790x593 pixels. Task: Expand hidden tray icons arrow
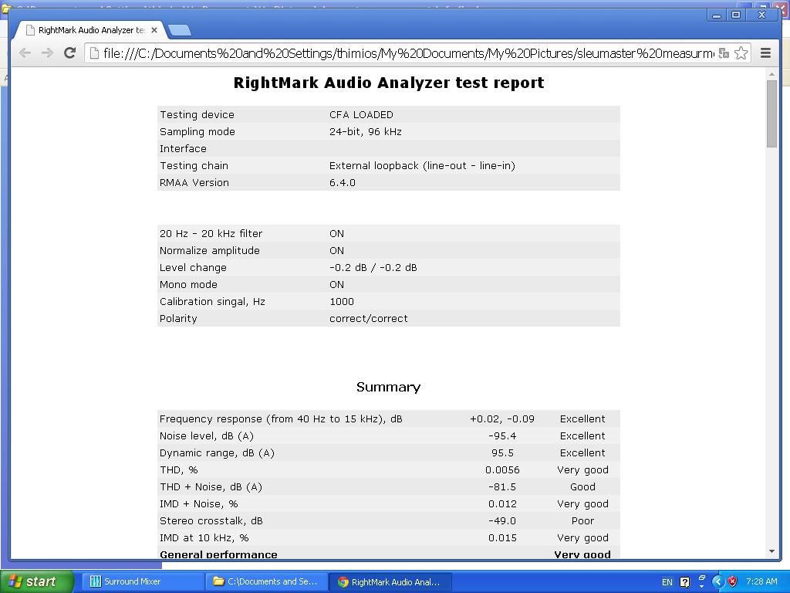[x=718, y=582]
